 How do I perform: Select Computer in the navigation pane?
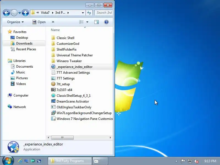pyautogui.click(x=21, y=95)
